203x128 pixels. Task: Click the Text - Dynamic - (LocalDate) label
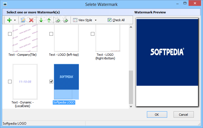point(22,104)
